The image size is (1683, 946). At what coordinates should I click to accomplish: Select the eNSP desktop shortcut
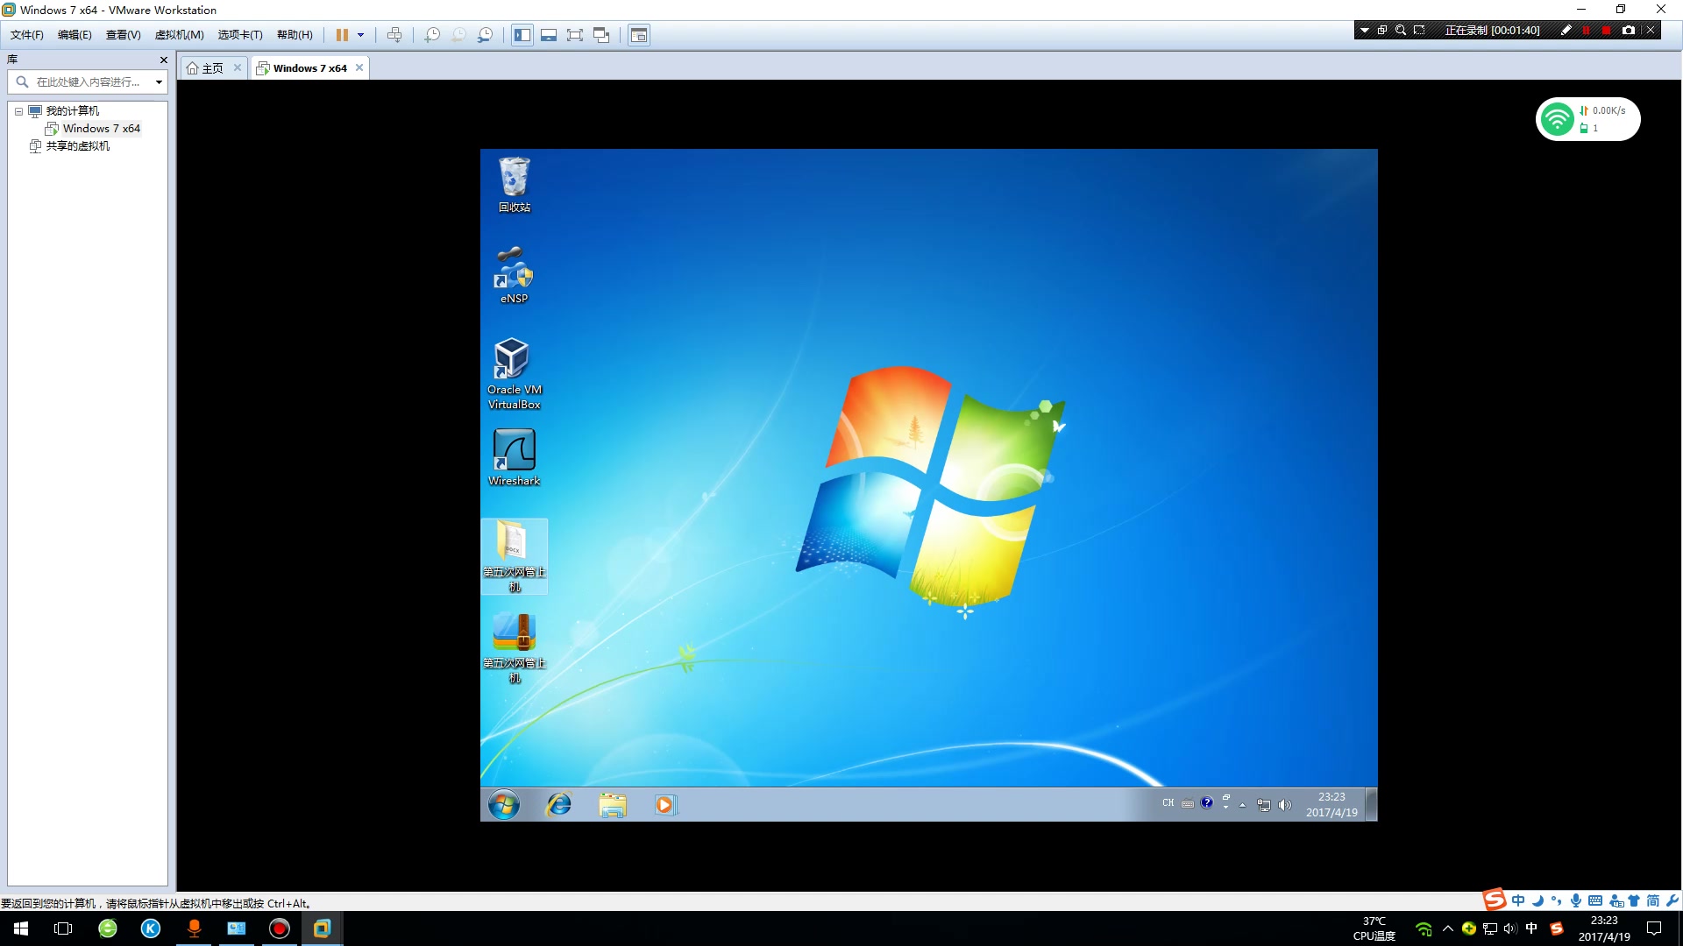tap(515, 276)
